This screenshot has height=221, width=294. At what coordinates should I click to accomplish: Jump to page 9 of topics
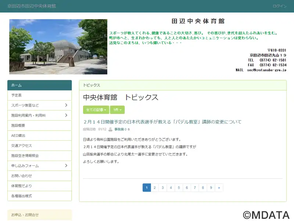coord(211,188)
